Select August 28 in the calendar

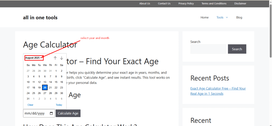pyautogui.click(x=50, y=93)
